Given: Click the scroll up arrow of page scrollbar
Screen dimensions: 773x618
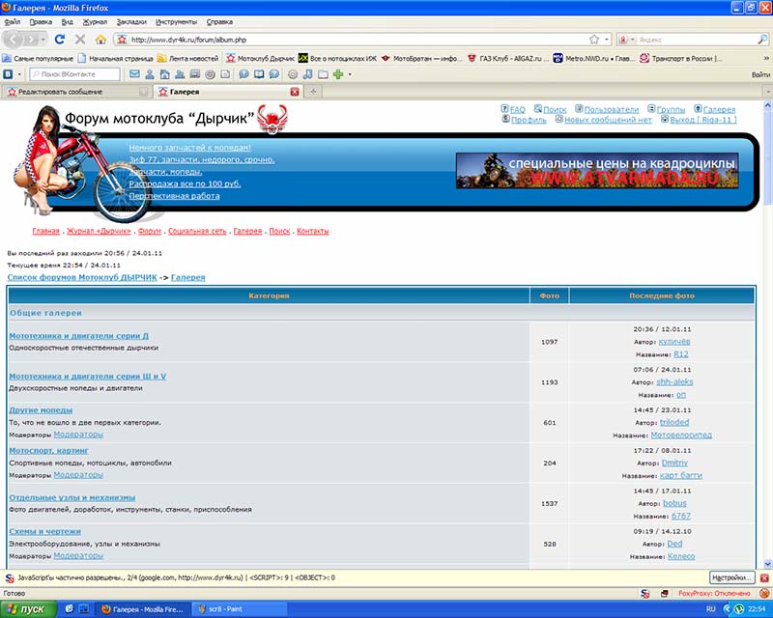Looking at the screenshot, I should pos(767,105).
